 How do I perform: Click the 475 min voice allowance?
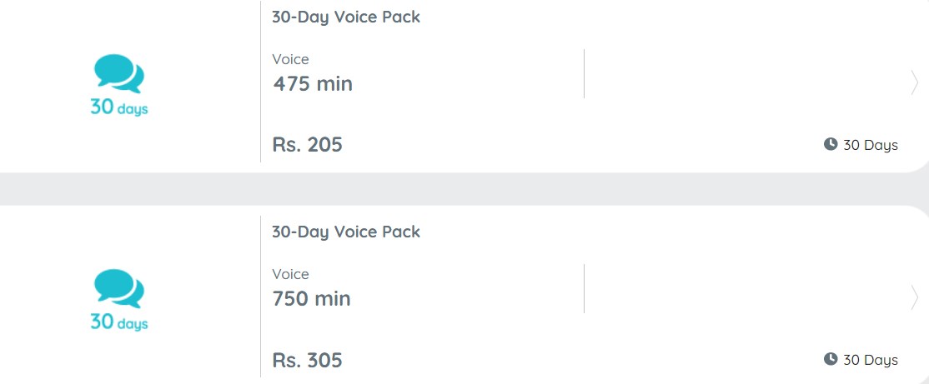[313, 83]
